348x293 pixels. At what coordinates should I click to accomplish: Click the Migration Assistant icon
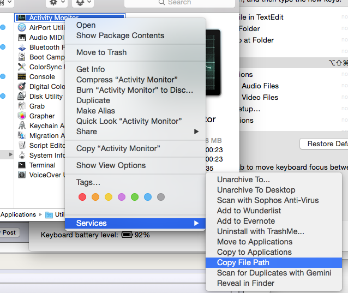22,135
